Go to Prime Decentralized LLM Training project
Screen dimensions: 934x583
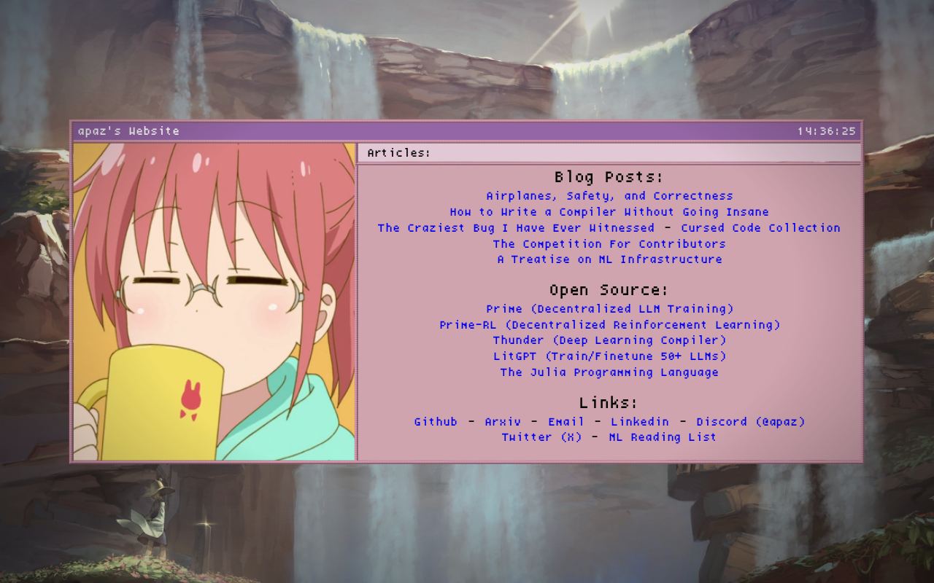609,309
